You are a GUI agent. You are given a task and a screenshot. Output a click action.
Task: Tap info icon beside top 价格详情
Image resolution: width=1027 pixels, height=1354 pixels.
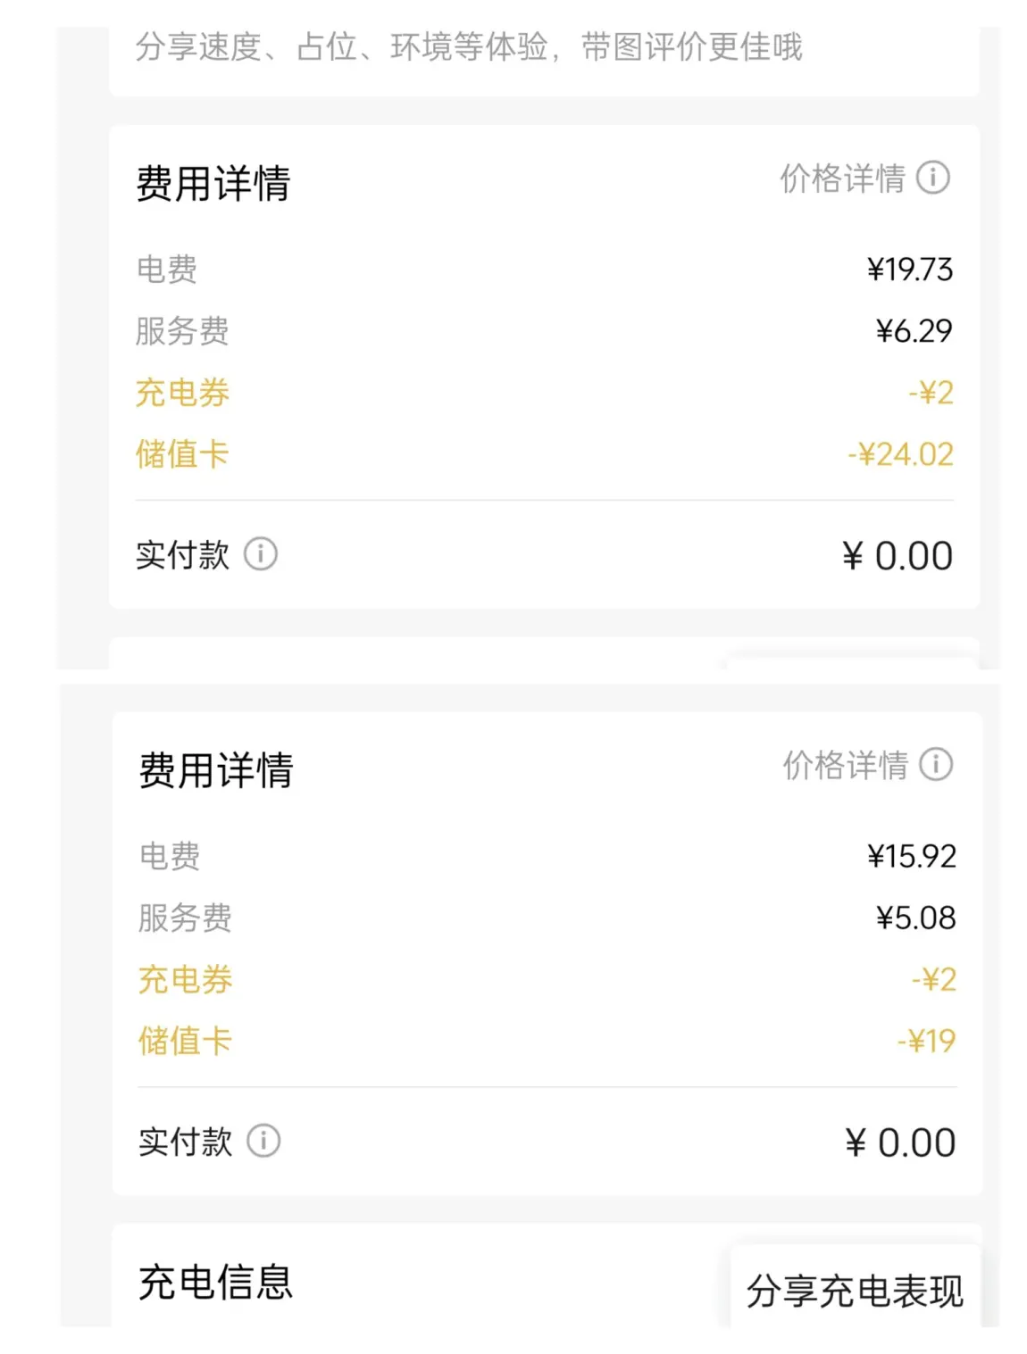pos(933,178)
